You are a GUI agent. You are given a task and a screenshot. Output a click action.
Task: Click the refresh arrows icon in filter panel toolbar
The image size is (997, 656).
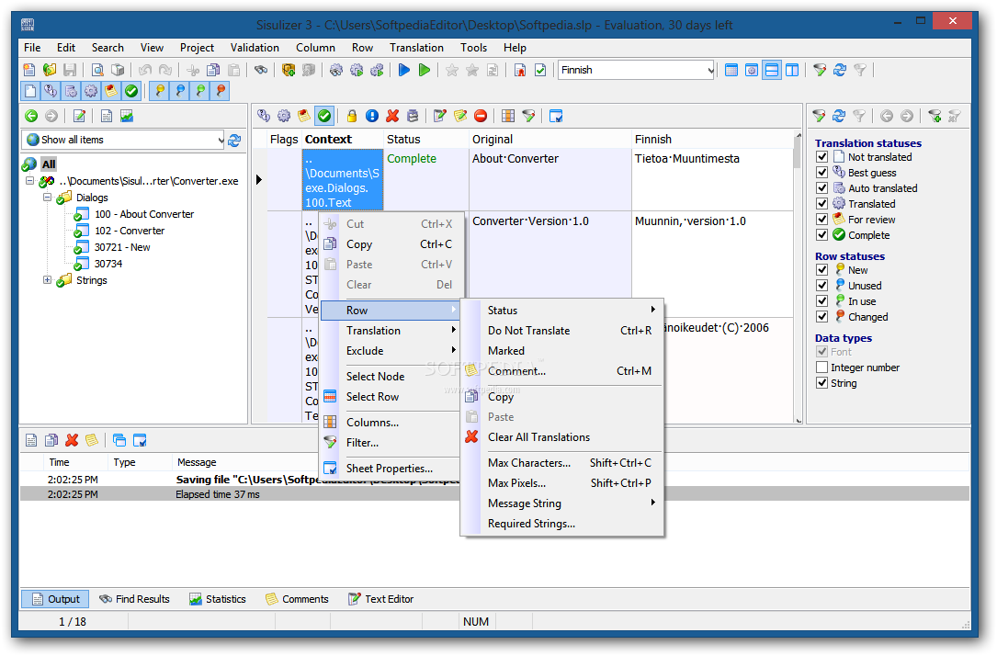pos(839,116)
